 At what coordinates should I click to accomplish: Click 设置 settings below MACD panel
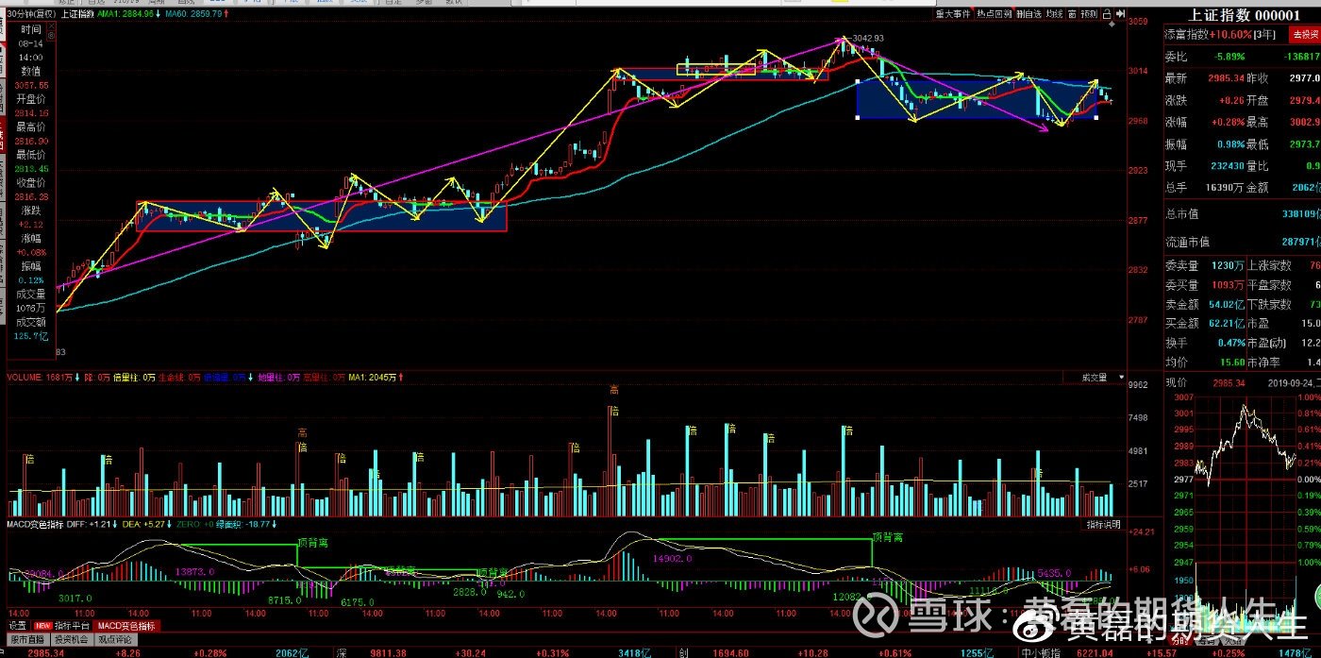click(17, 626)
